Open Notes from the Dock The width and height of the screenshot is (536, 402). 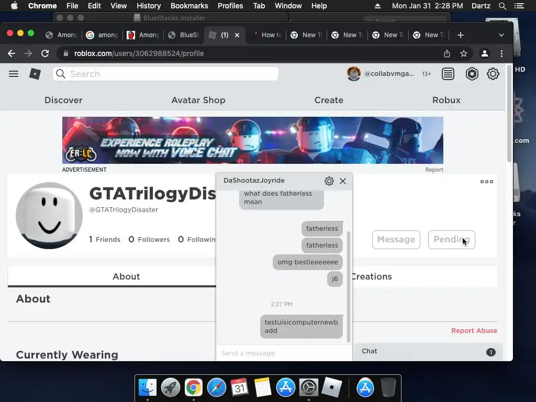(x=262, y=387)
